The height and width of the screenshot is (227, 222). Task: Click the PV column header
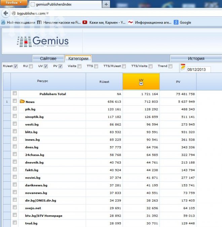(178, 82)
